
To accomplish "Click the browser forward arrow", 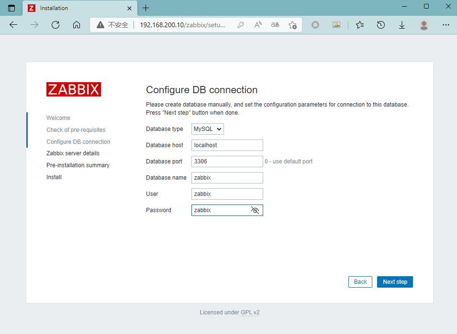I will 34,25.
